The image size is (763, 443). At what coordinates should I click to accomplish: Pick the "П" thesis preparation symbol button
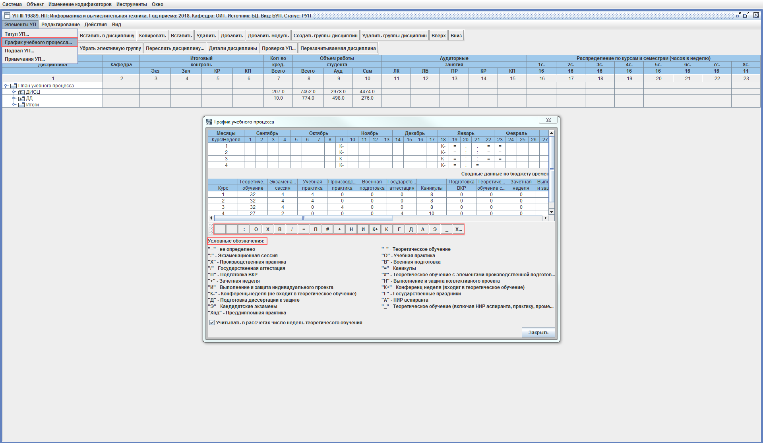point(316,229)
